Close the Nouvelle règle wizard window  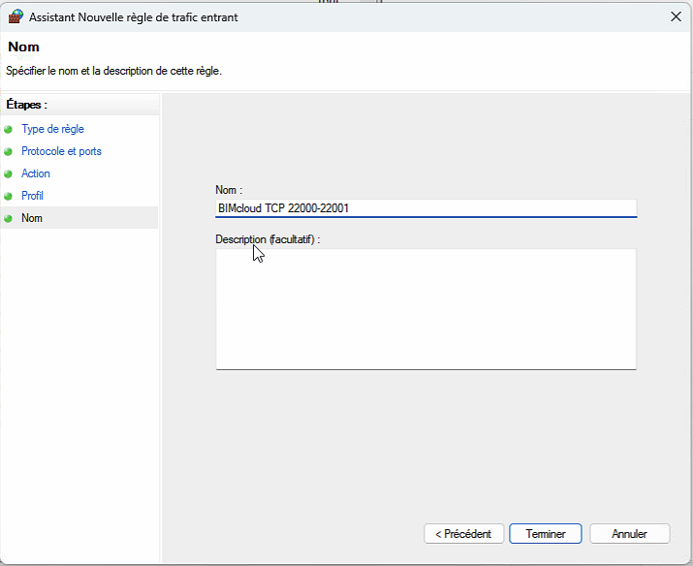pyautogui.click(x=676, y=16)
